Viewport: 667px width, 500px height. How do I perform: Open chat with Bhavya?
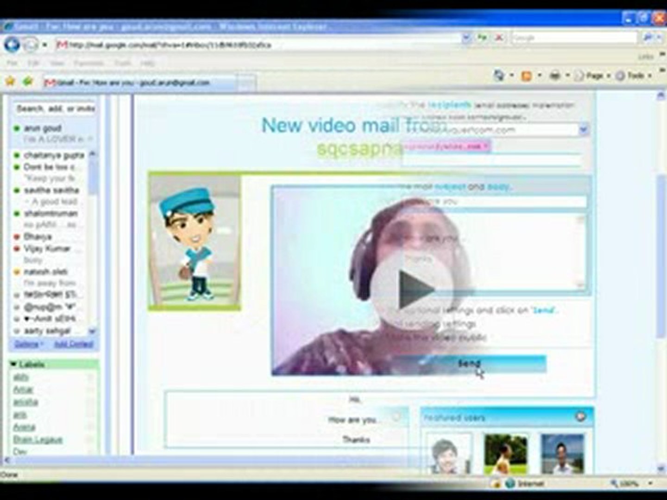point(37,237)
